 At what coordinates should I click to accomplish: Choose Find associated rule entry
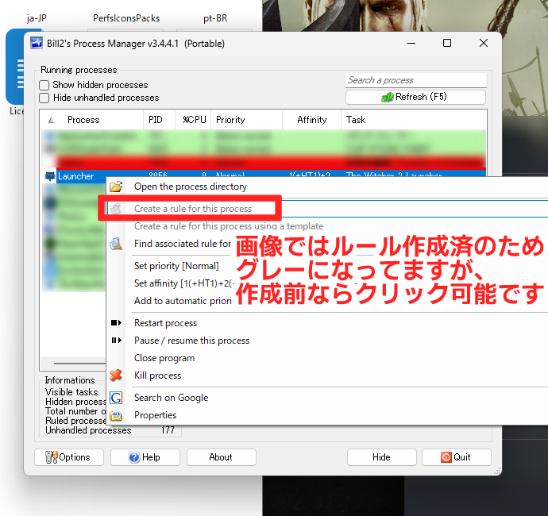click(x=183, y=244)
